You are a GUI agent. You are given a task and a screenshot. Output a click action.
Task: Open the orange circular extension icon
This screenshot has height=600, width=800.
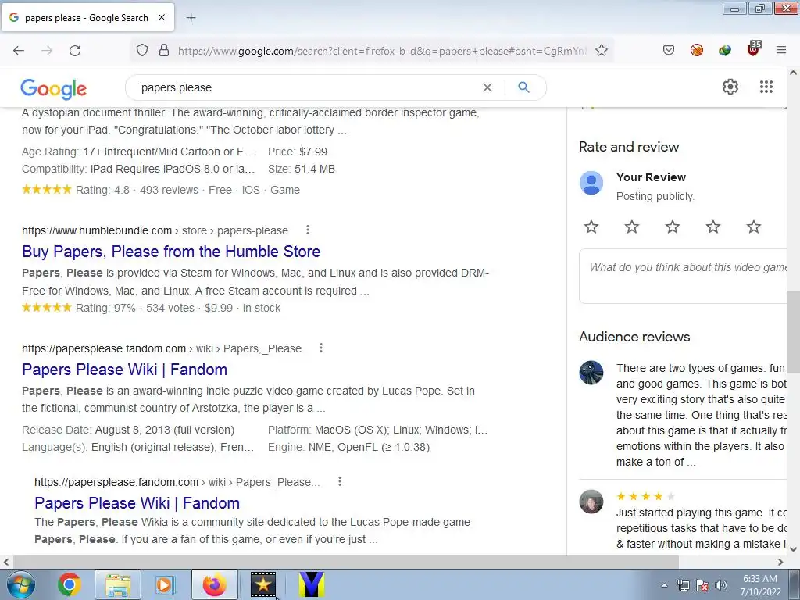tap(697, 50)
